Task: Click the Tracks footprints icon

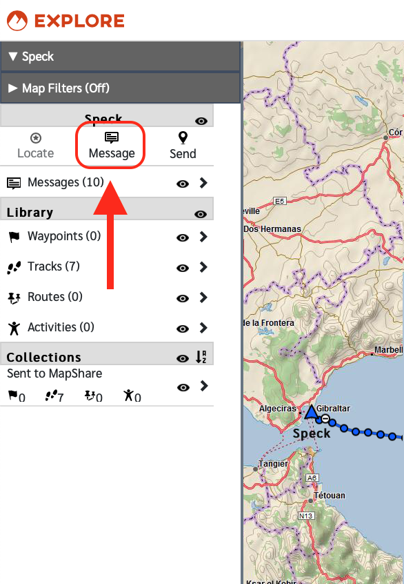Action: click(14, 267)
